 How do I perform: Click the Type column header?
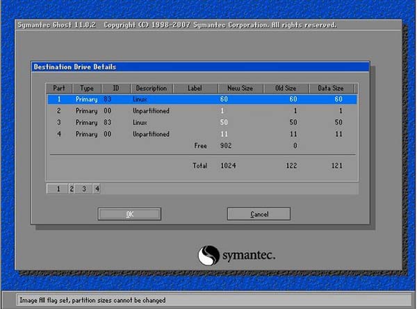[86, 88]
